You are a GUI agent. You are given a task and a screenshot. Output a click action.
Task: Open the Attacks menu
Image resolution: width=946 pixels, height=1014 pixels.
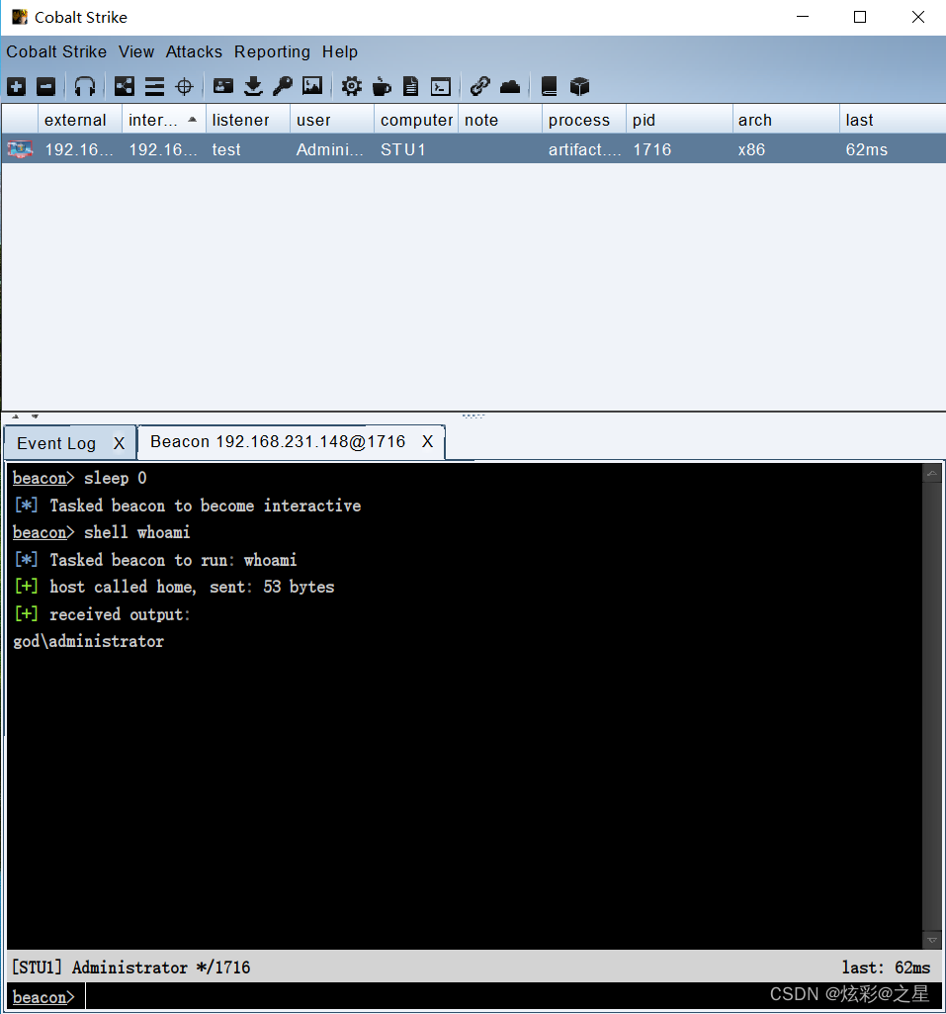(x=194, y=51)
